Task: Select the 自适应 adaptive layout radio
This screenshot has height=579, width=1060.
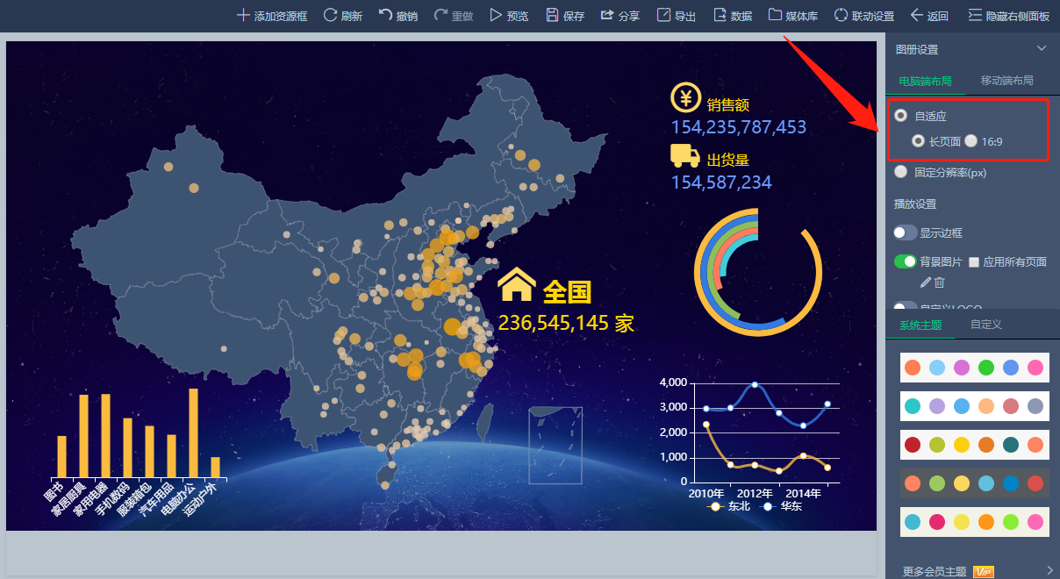Action: pyautogui.click(x=901, y=116)
